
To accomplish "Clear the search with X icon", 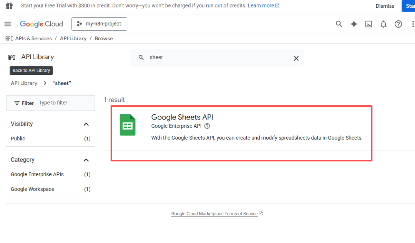I will (296, 58).
